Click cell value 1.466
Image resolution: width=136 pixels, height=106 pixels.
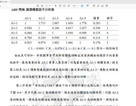tap(69, 43)
